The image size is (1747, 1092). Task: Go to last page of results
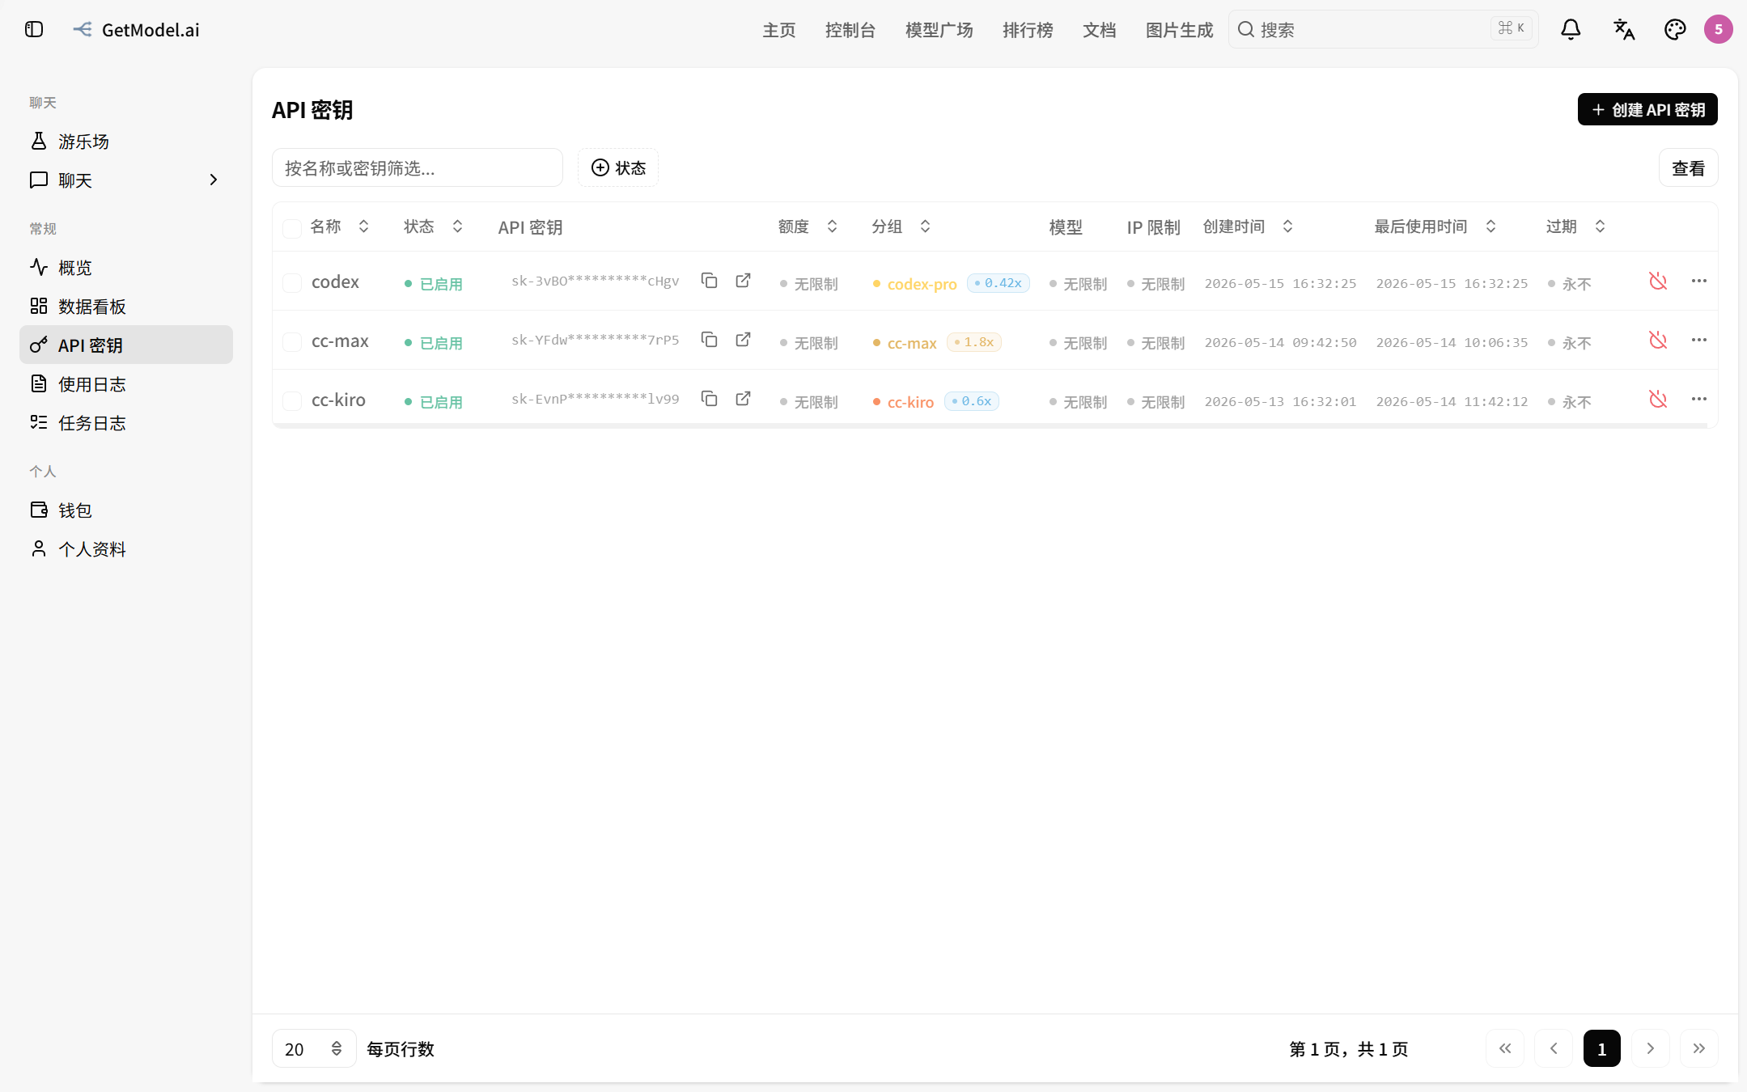click(x=1699, y=1048)
